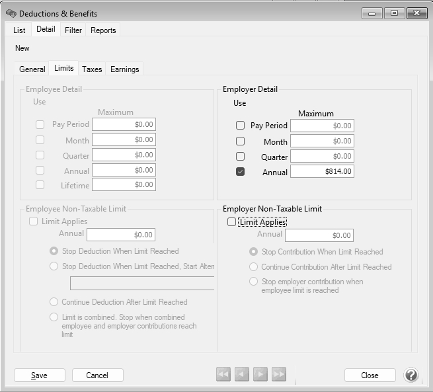Open the Reports top-level tab
The height and width of the screenshot is (392, 433).
103,30
